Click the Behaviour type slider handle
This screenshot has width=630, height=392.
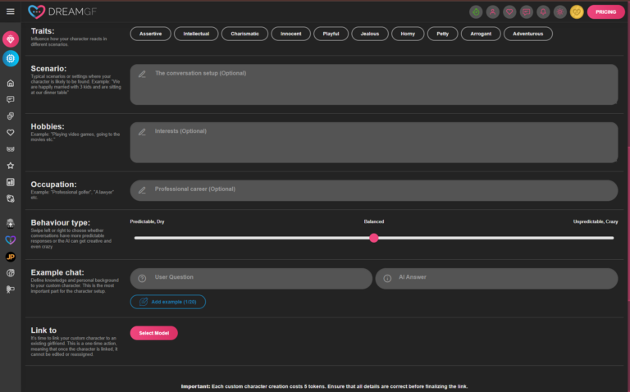(374, 238)
